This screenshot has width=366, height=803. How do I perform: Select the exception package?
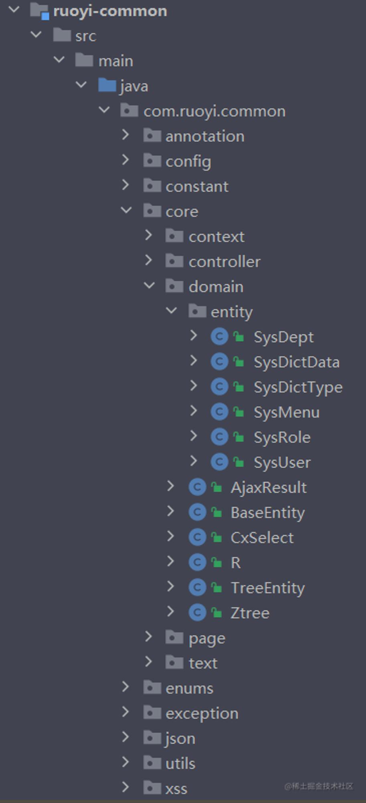[202, 713]
